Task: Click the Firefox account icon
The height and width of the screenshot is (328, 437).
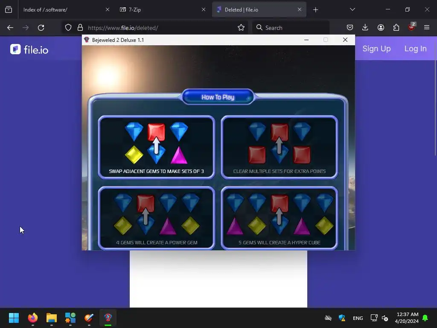Action: click(x=381, y=28)
